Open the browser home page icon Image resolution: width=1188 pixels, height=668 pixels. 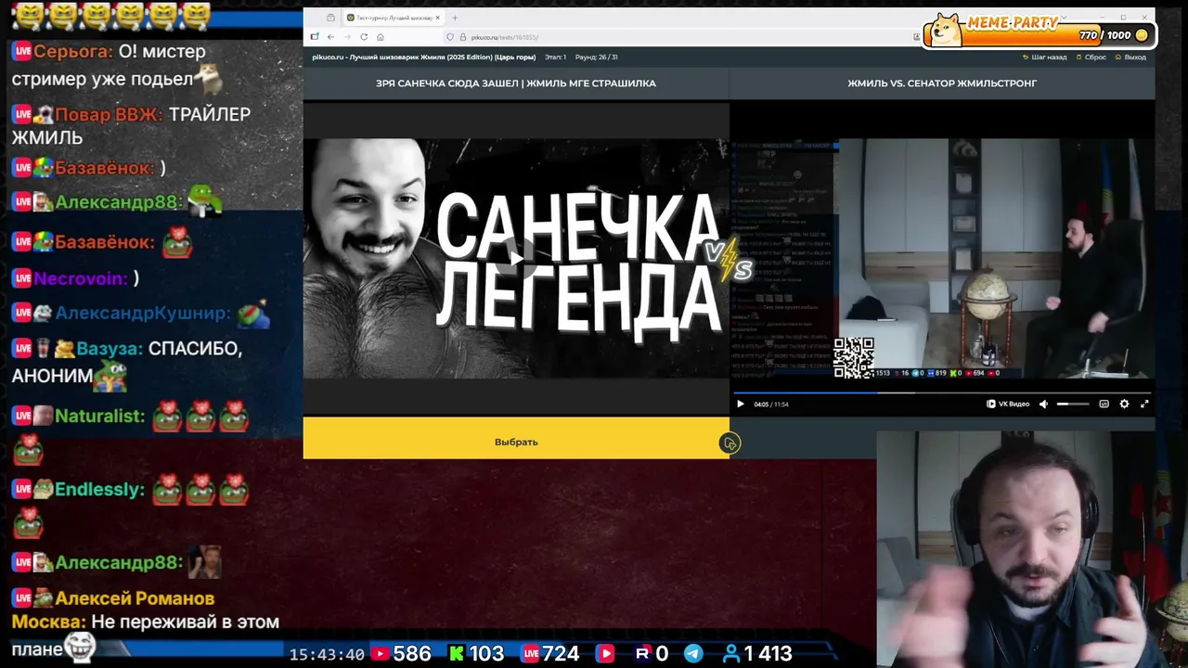[381, 37]
